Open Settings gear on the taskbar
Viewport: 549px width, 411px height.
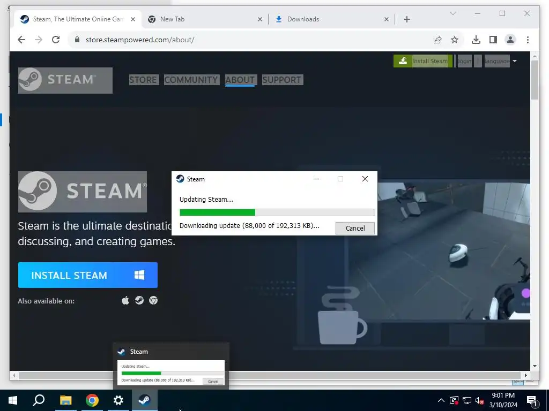click(x=118, y=400)
